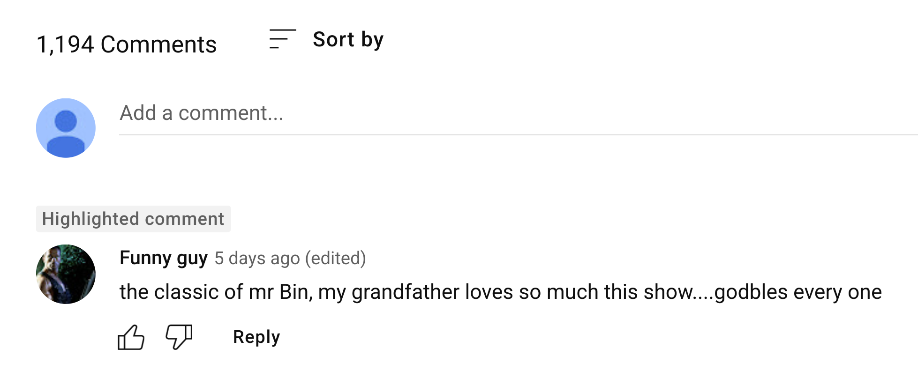918x371 pixels.
Task: Focus the Add a comment field
Action: pyautogui.click(x=518, y=113)
